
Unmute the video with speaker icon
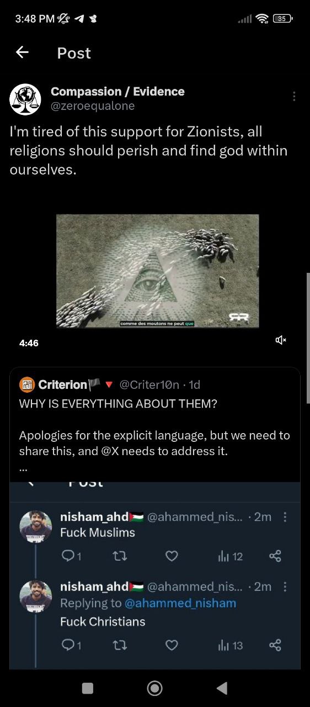click(x=281, y=340)
